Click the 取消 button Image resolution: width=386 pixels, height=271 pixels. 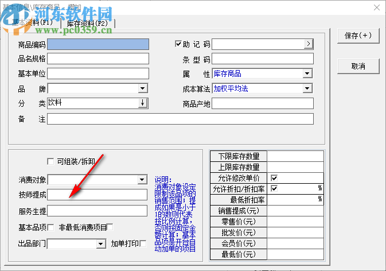(x=358, y=66)
